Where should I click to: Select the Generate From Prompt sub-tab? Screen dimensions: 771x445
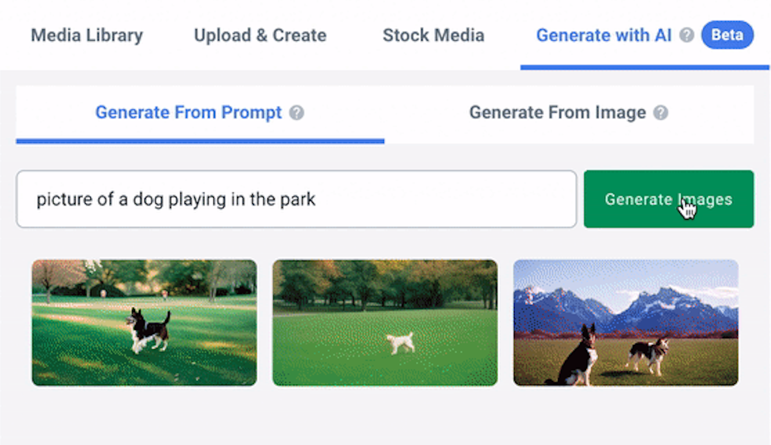click(x=188, y=113)
